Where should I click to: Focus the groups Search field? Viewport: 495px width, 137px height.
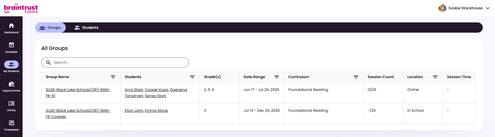115,62
